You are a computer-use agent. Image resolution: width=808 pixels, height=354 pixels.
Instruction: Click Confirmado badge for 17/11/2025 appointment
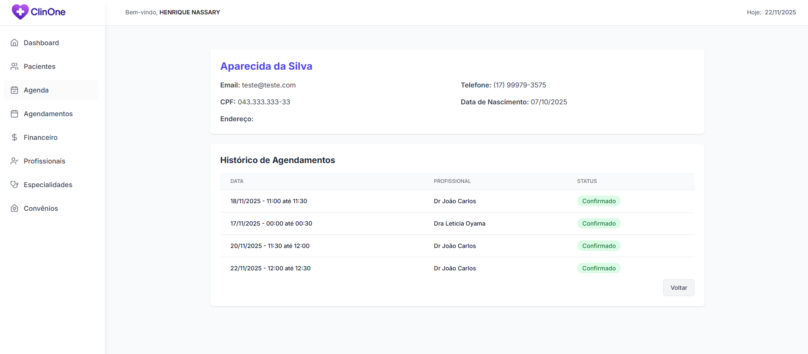click(598, 223)
